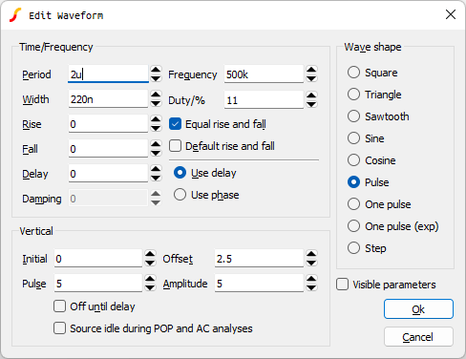Screen dimensions: 466x359
Task: Select the Use phase radio button
Action: point(180,195)
